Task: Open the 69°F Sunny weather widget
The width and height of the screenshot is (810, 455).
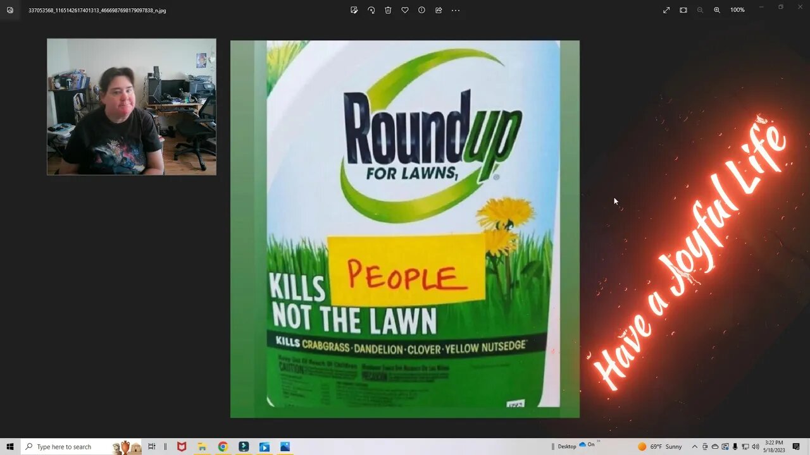Action: pos(659,447)
